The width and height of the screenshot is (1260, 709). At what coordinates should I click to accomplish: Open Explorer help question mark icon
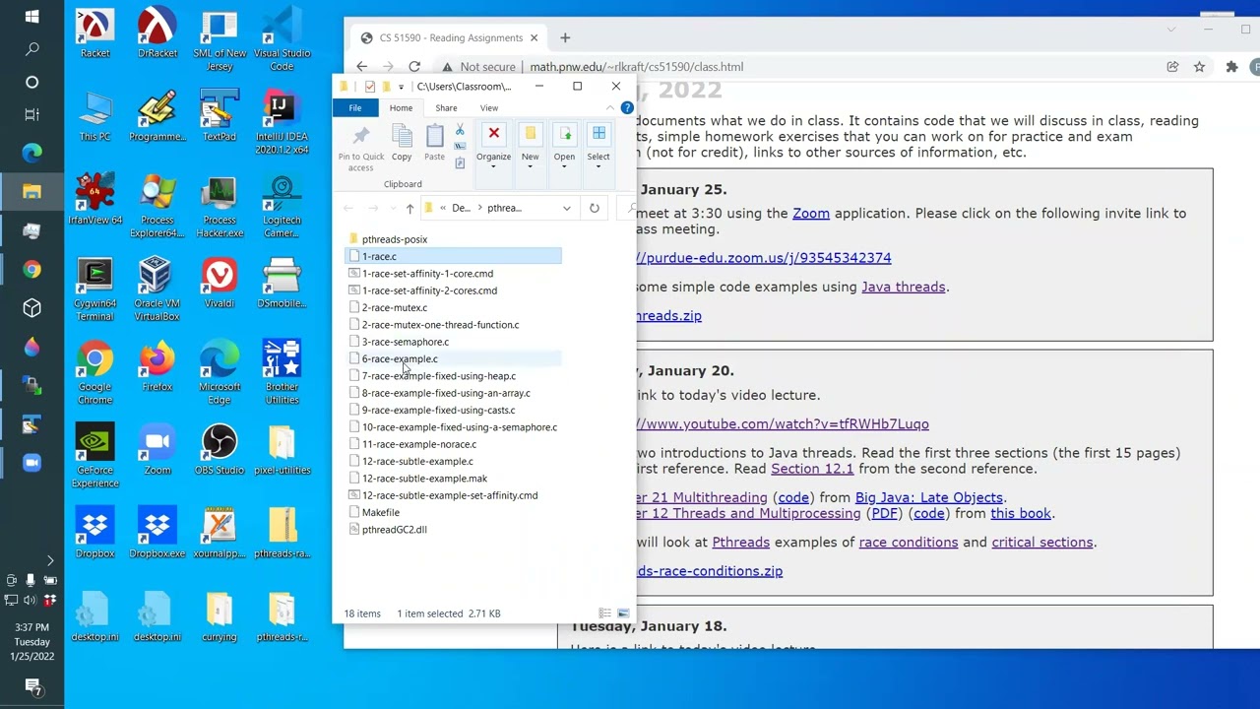coord(627,107)
